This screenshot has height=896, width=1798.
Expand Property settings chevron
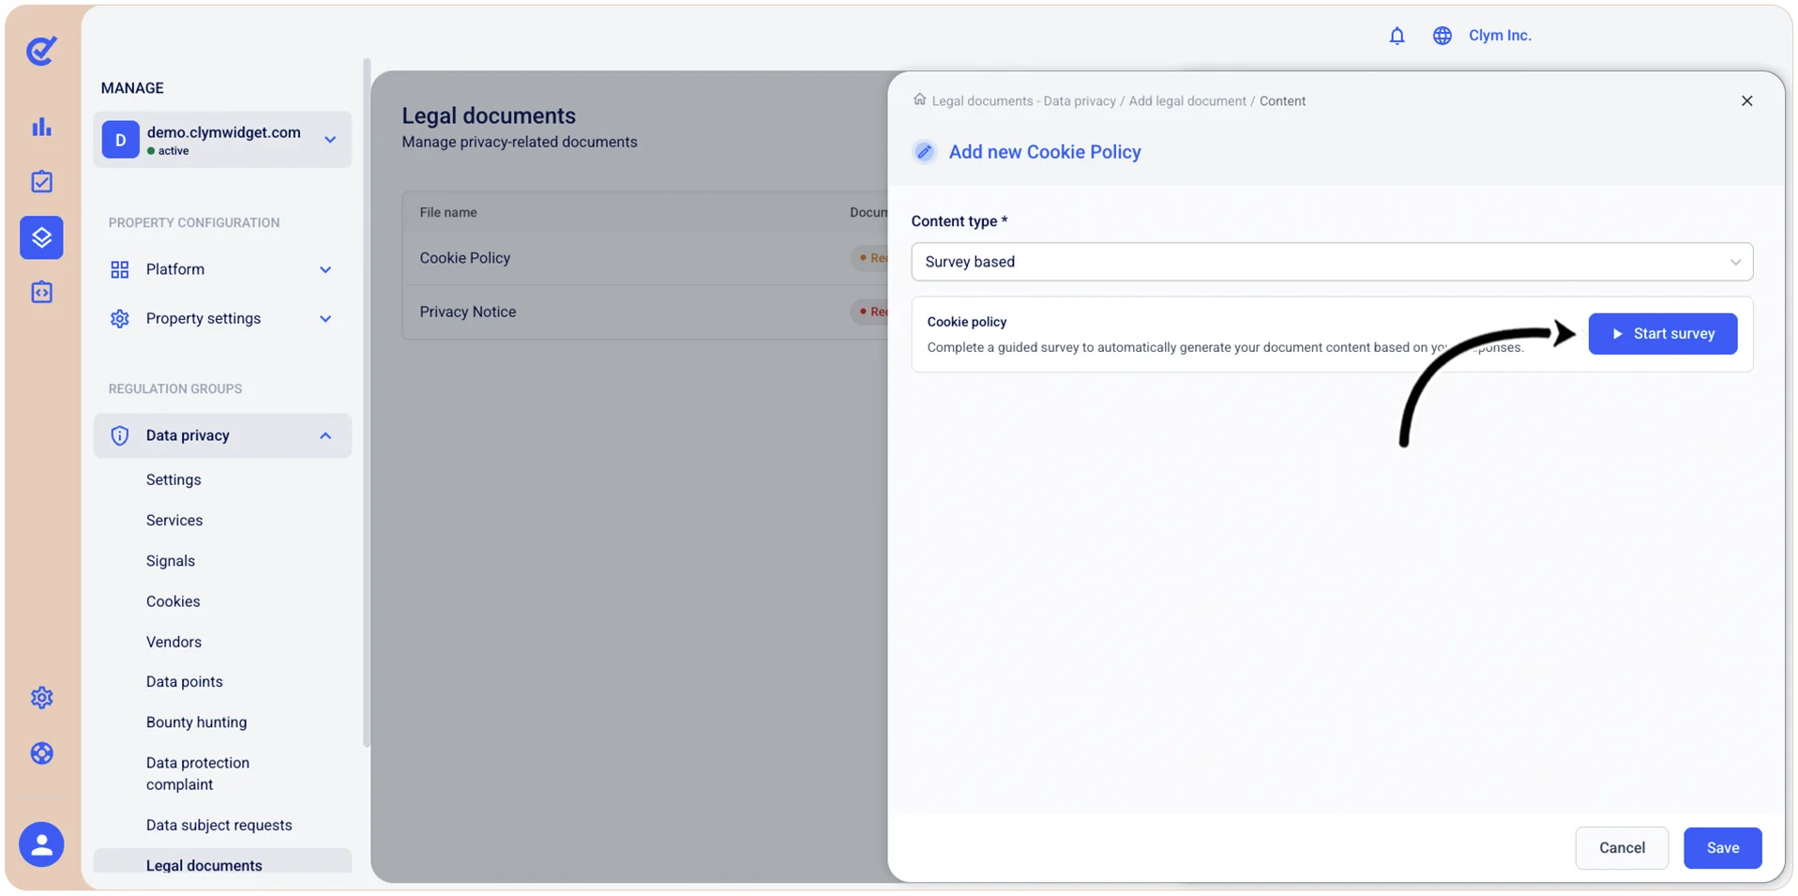[x=325, y=318]
